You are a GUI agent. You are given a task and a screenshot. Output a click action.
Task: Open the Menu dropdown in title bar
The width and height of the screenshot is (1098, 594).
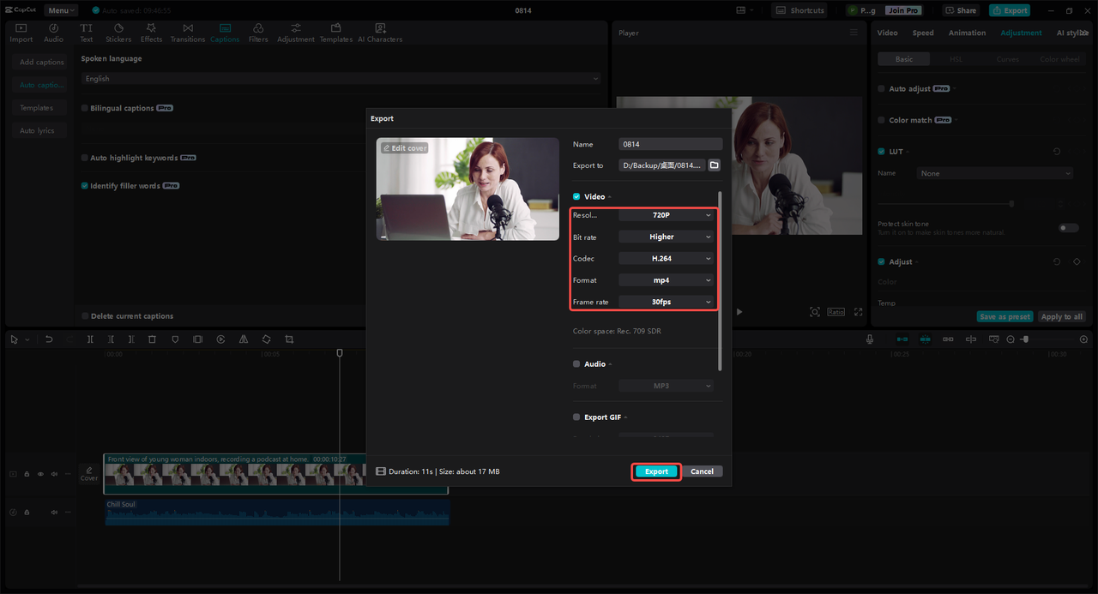(61, 10)
